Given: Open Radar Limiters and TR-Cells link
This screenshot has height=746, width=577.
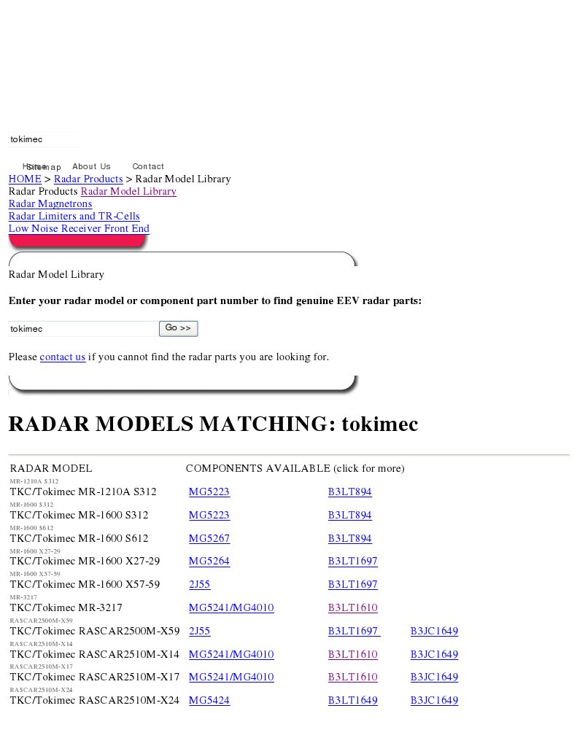Looking at the screenshot, I should coord(74,216).
